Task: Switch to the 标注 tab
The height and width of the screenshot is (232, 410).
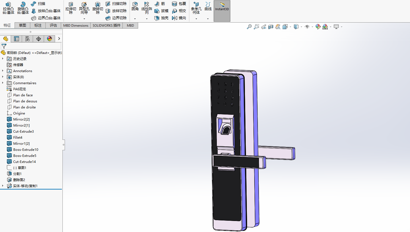Action: (38, 25)
